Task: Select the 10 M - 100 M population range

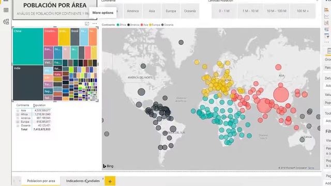Action: click(277, 11)
